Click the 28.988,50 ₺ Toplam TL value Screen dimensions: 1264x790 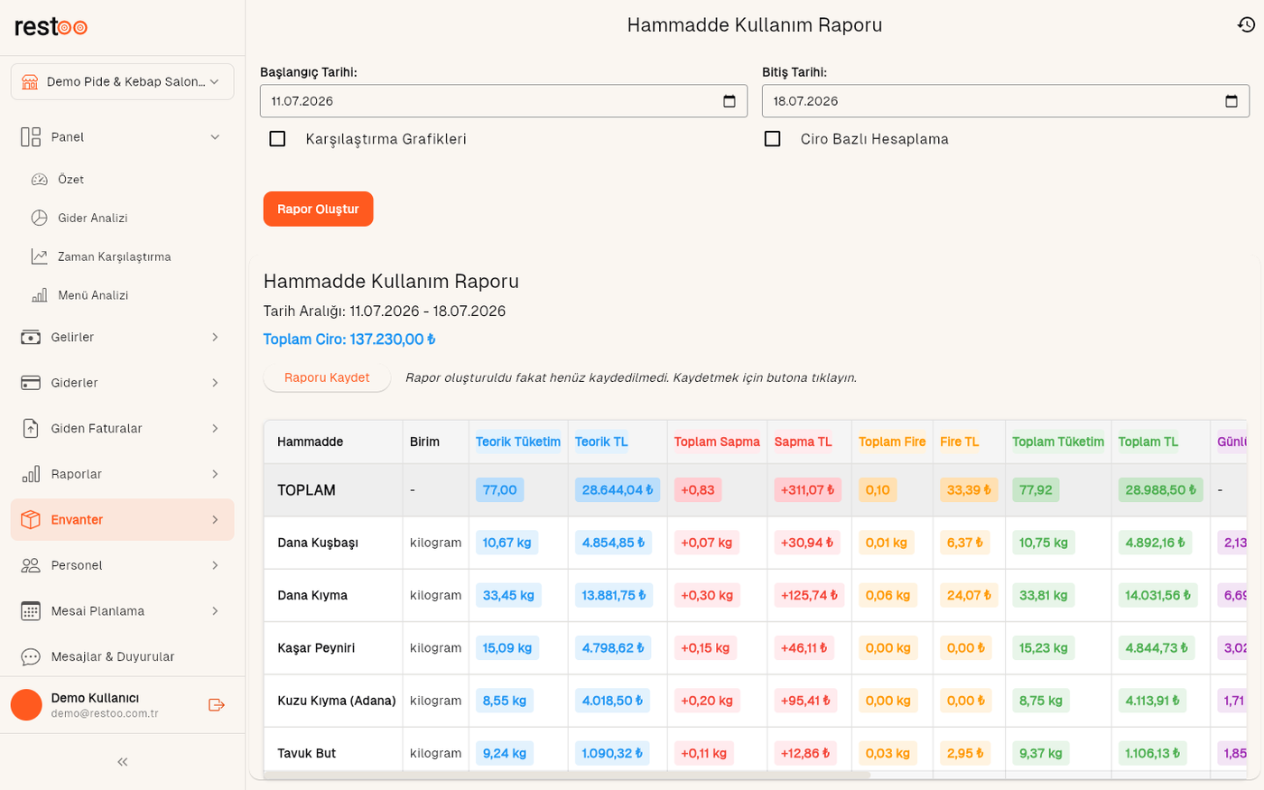1160,490
